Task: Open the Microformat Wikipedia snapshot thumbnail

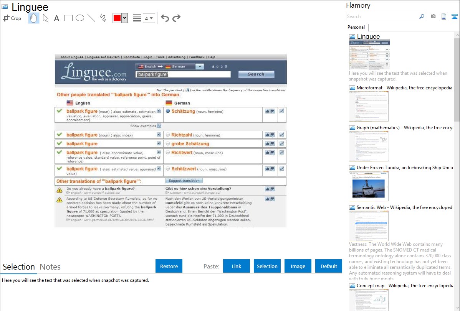Action: click(x=369, y=106)
